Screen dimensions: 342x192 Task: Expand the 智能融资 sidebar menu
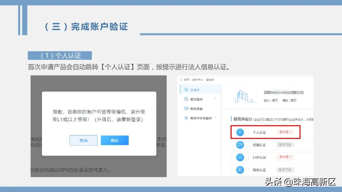pos(215,99)
